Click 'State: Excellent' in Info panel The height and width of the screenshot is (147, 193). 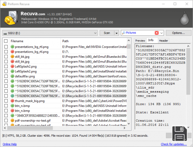152,112
